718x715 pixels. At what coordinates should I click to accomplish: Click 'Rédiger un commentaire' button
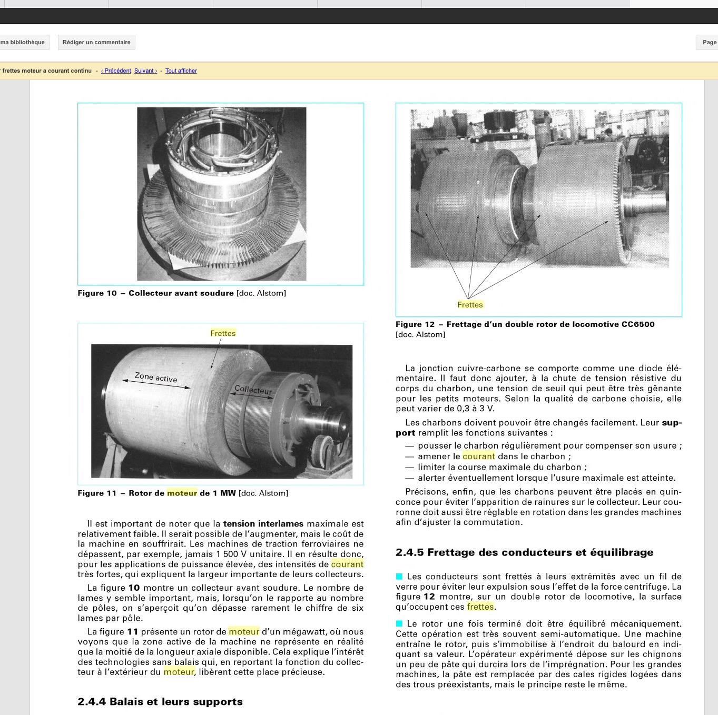96,42
